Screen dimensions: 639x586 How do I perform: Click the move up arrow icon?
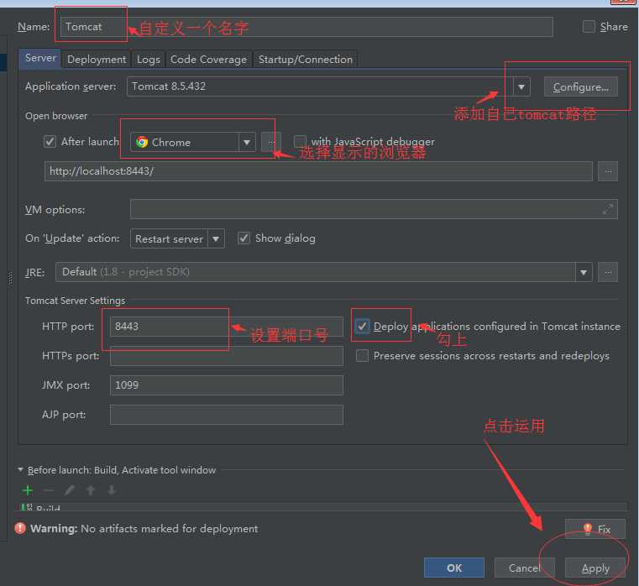coord(91,490)
